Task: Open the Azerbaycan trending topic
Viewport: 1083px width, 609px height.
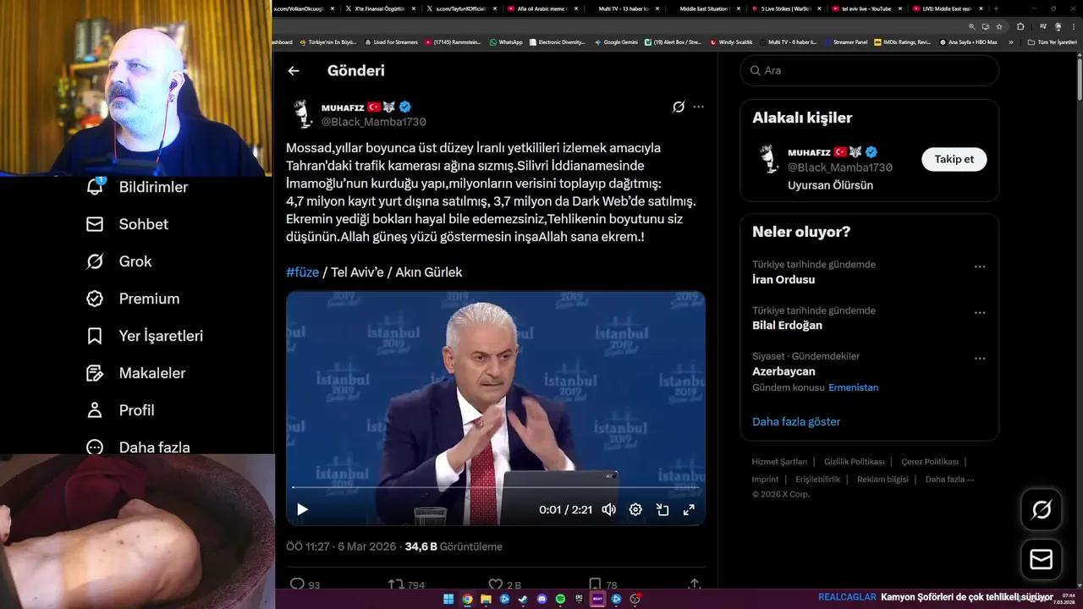Action: [x=783, y=371]
